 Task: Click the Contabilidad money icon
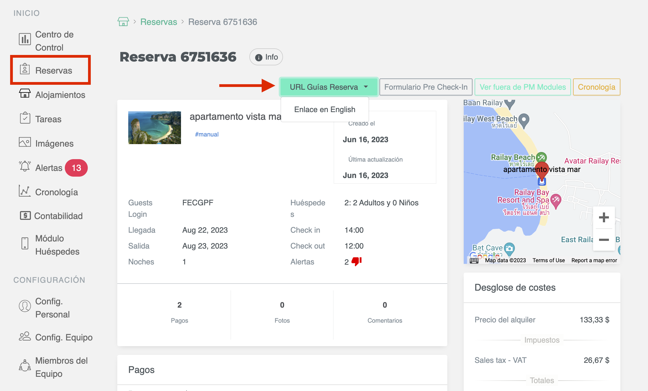click(25, 215)
